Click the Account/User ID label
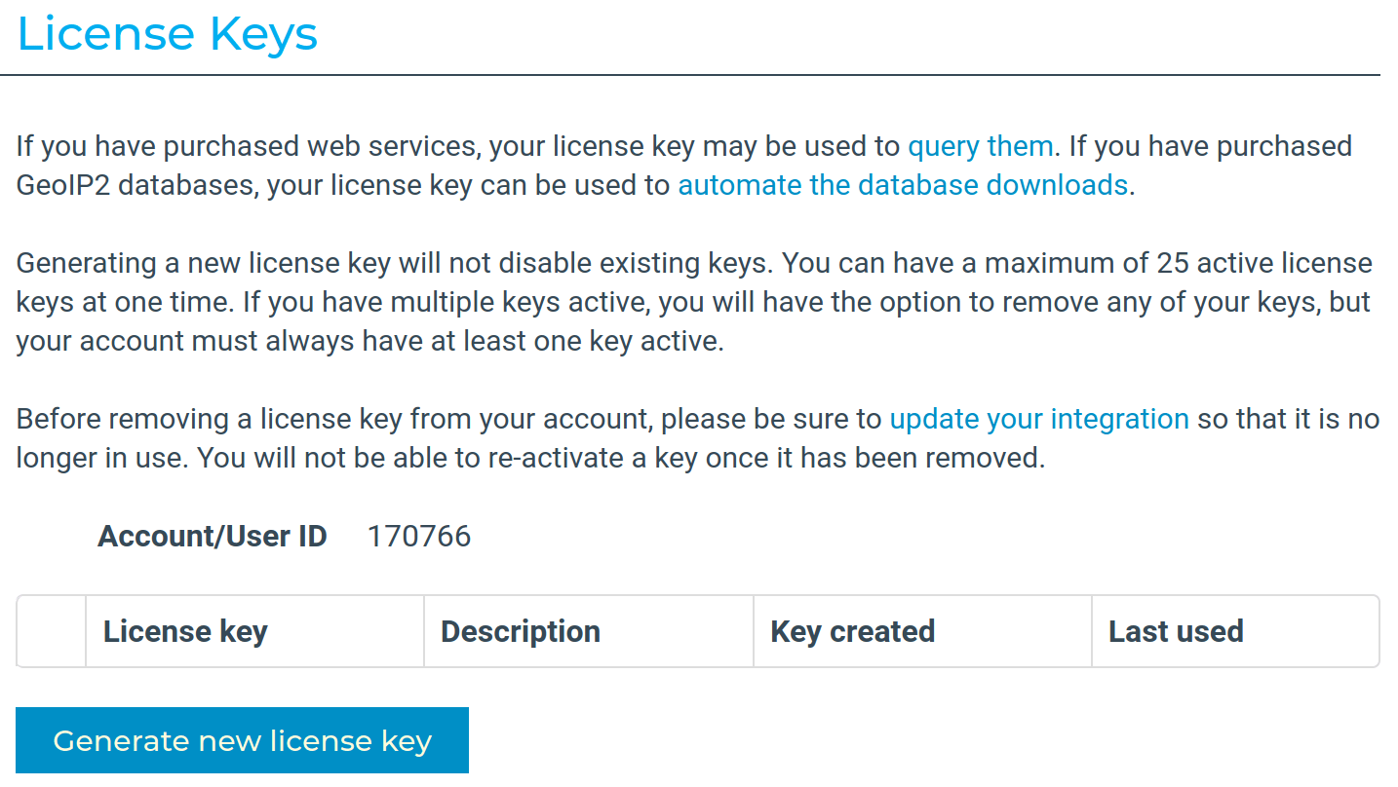This screenshot has width=1398, height=787. point(212,536)
